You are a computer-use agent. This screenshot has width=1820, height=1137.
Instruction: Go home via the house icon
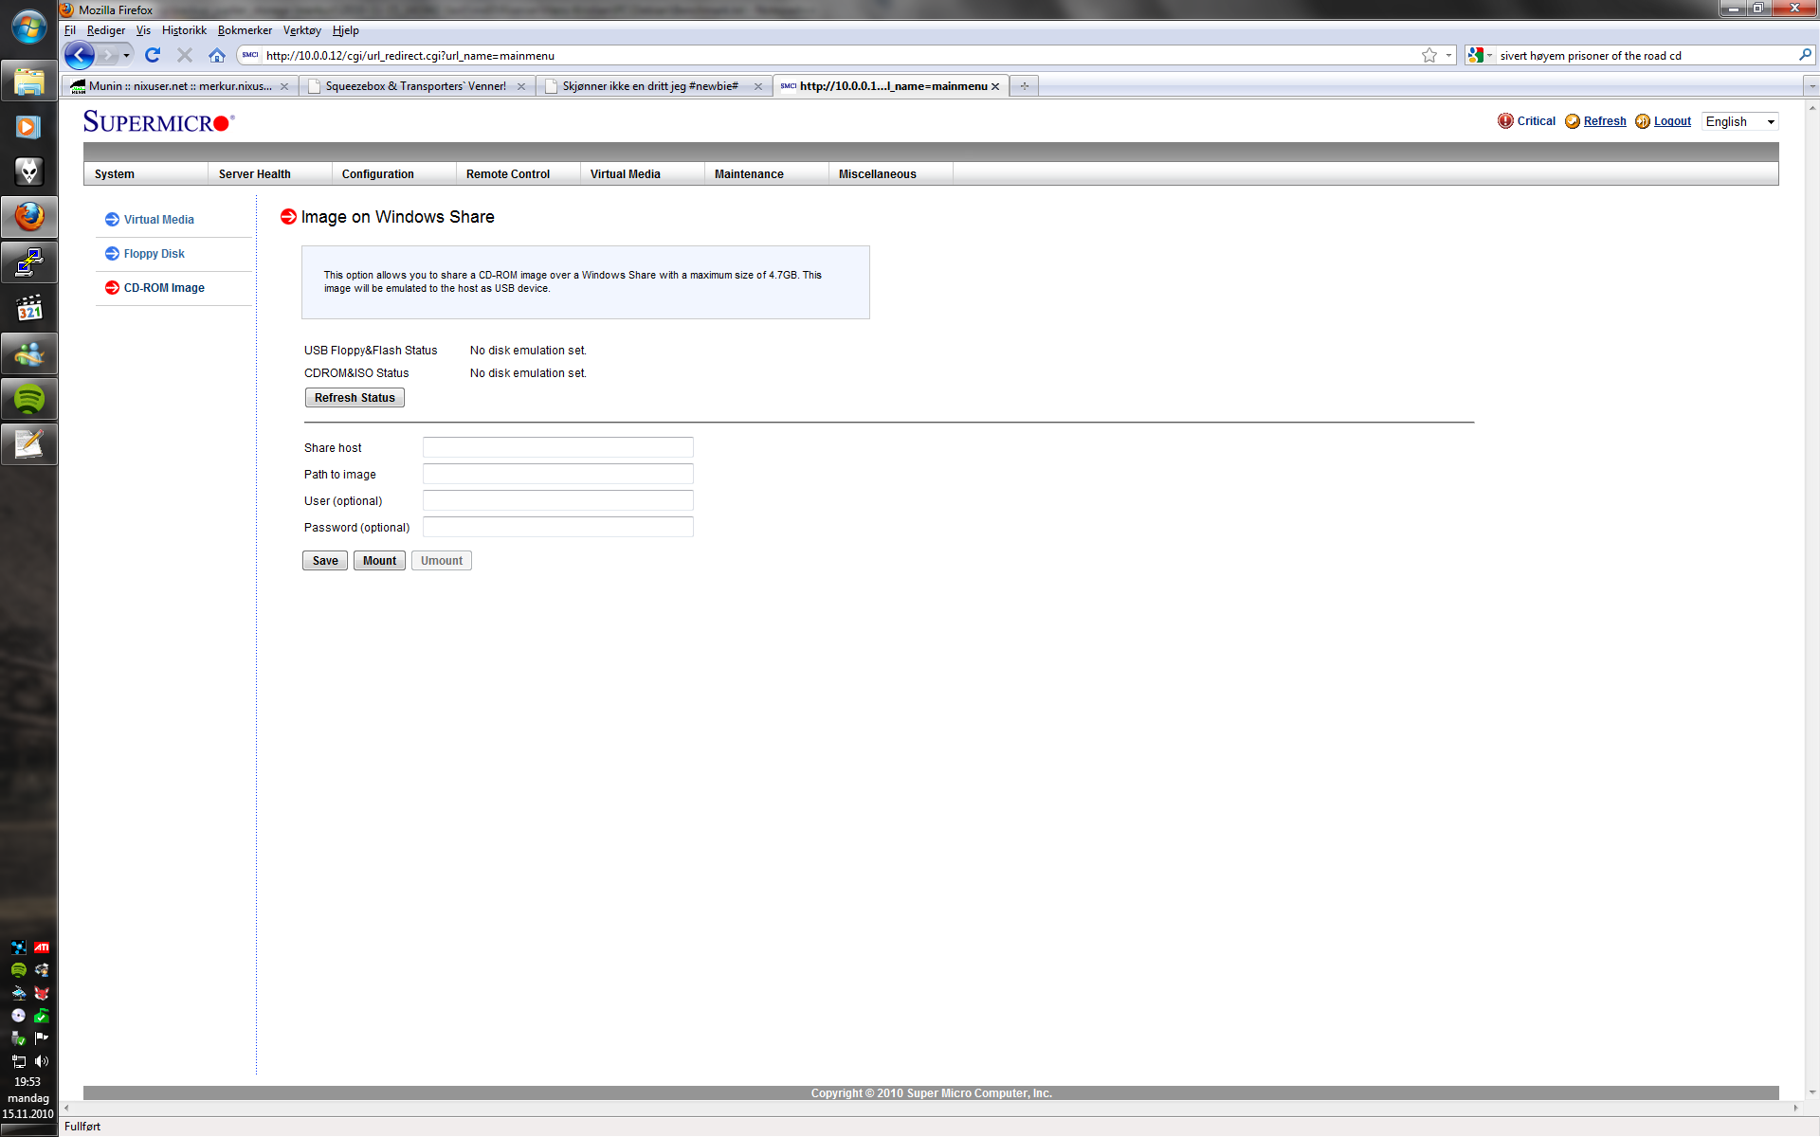(217, 55)
